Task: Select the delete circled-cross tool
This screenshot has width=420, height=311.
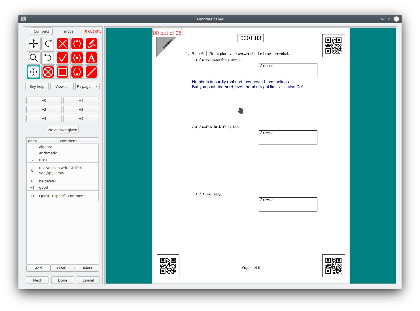Action: (x=48, y=72)
